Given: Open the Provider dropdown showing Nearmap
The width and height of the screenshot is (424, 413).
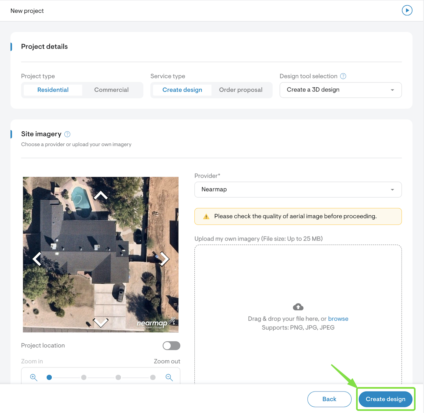Looking at the screenshot, I should 298,190.
